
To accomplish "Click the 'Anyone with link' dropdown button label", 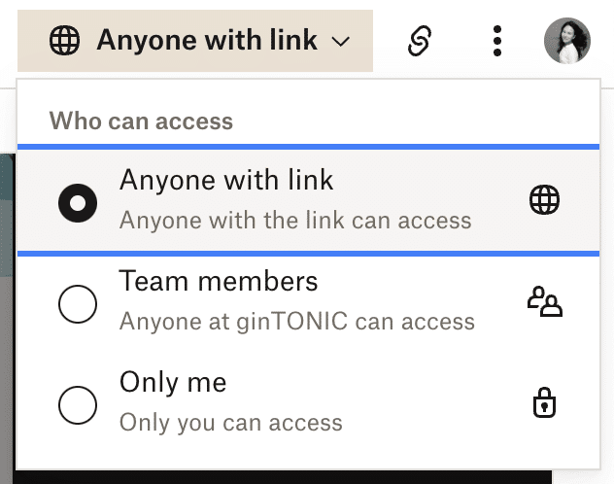I will 207,41.
